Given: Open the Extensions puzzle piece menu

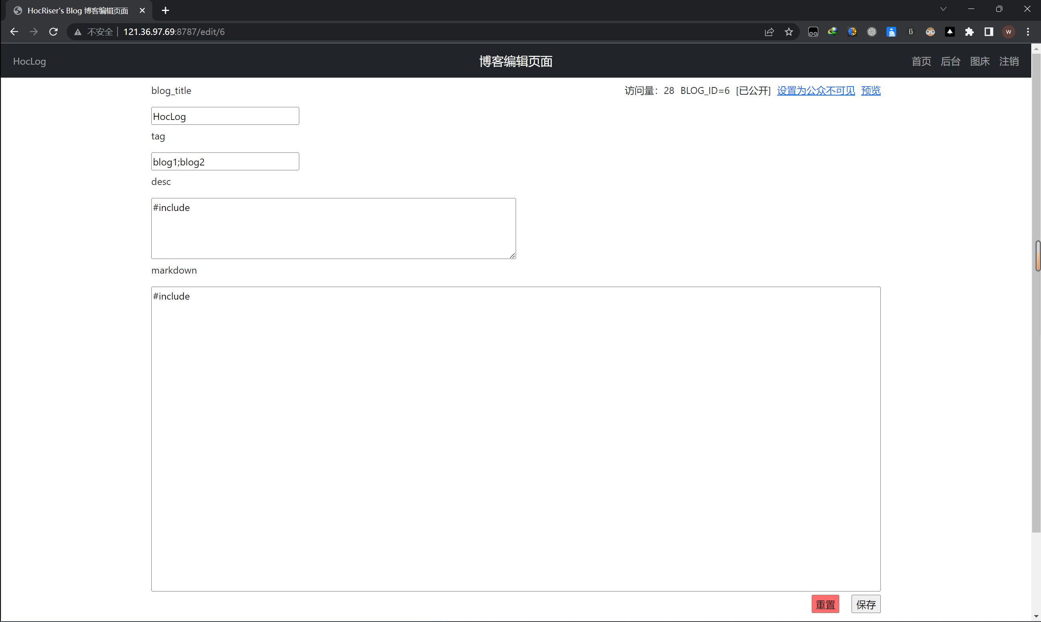Looking at the screenshot, I should 969,32.
